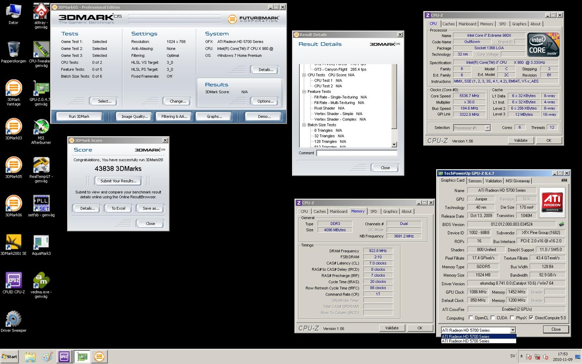Open Windows Explorer in the taskbar
The image size is (582, 364).
pyautogui.click(x=30, y=357)
